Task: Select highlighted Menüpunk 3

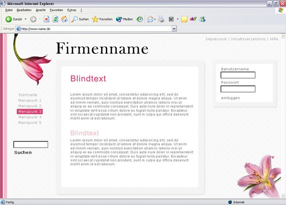Action: coord(30,112)
